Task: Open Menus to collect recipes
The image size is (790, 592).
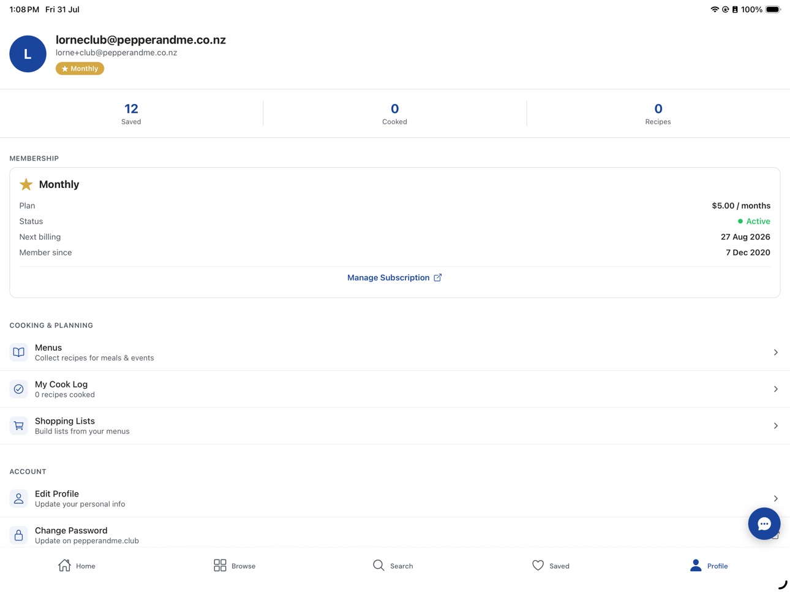Action: pyautogui.click(x=395, y=352)
